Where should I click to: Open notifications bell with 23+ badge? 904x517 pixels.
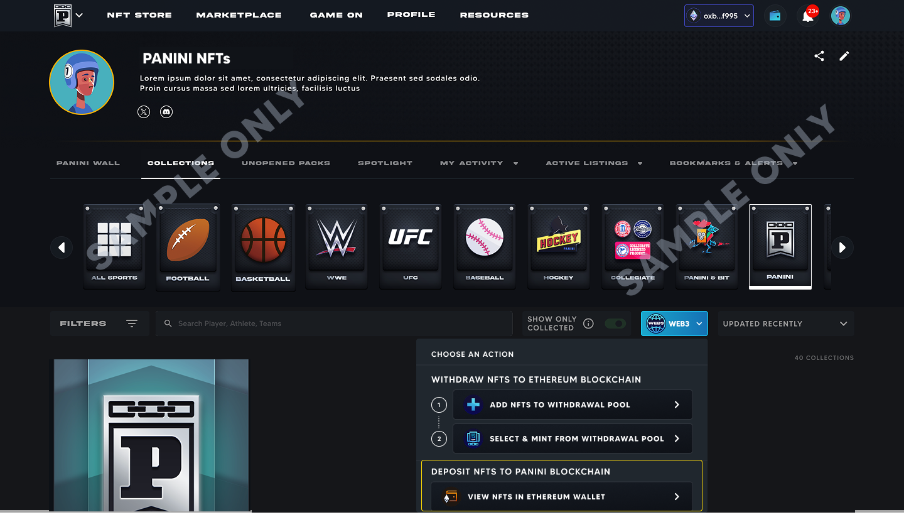tap(808, 16)
